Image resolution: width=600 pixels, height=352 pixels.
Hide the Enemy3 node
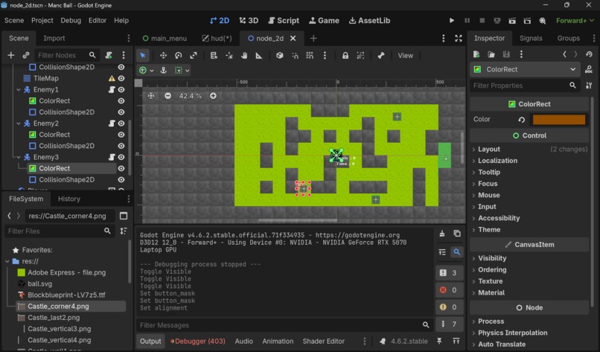point(121,157)
